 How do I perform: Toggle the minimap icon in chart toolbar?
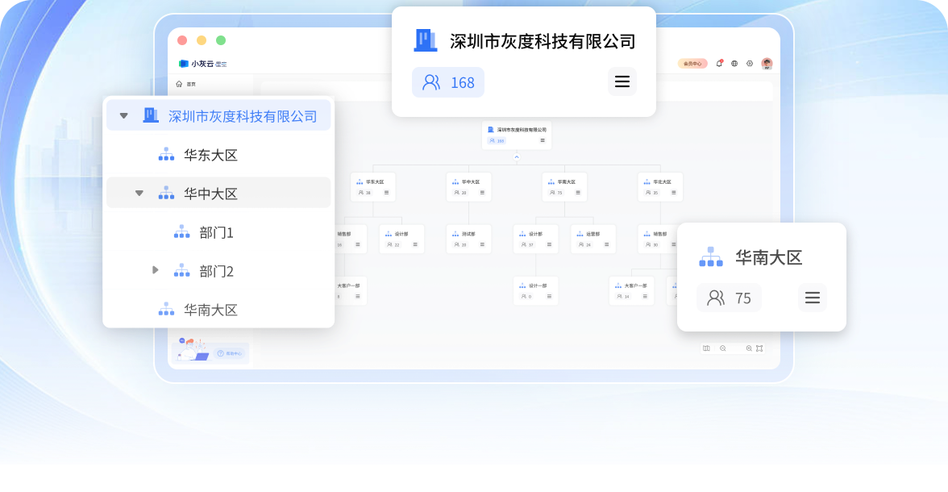click(706, 348)
